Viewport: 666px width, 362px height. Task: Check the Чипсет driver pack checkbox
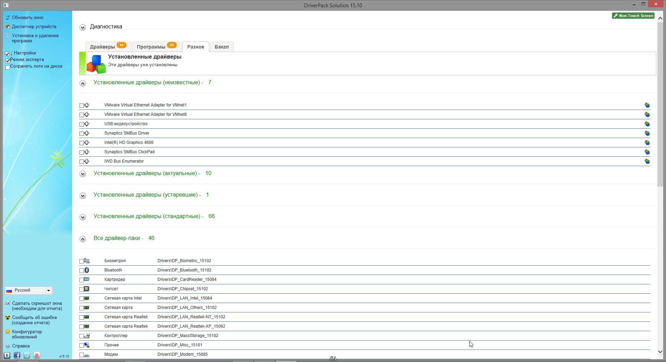click(x=82, y=289)
